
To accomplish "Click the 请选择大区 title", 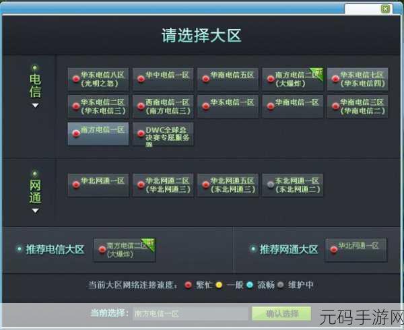I will (201, 36).
